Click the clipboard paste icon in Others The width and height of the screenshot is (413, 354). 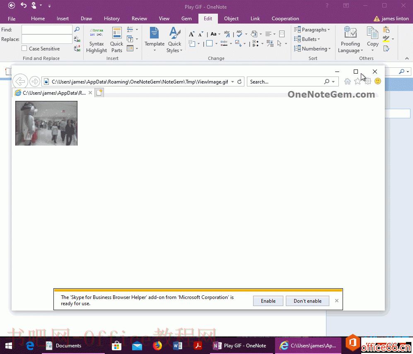point(386,29)
